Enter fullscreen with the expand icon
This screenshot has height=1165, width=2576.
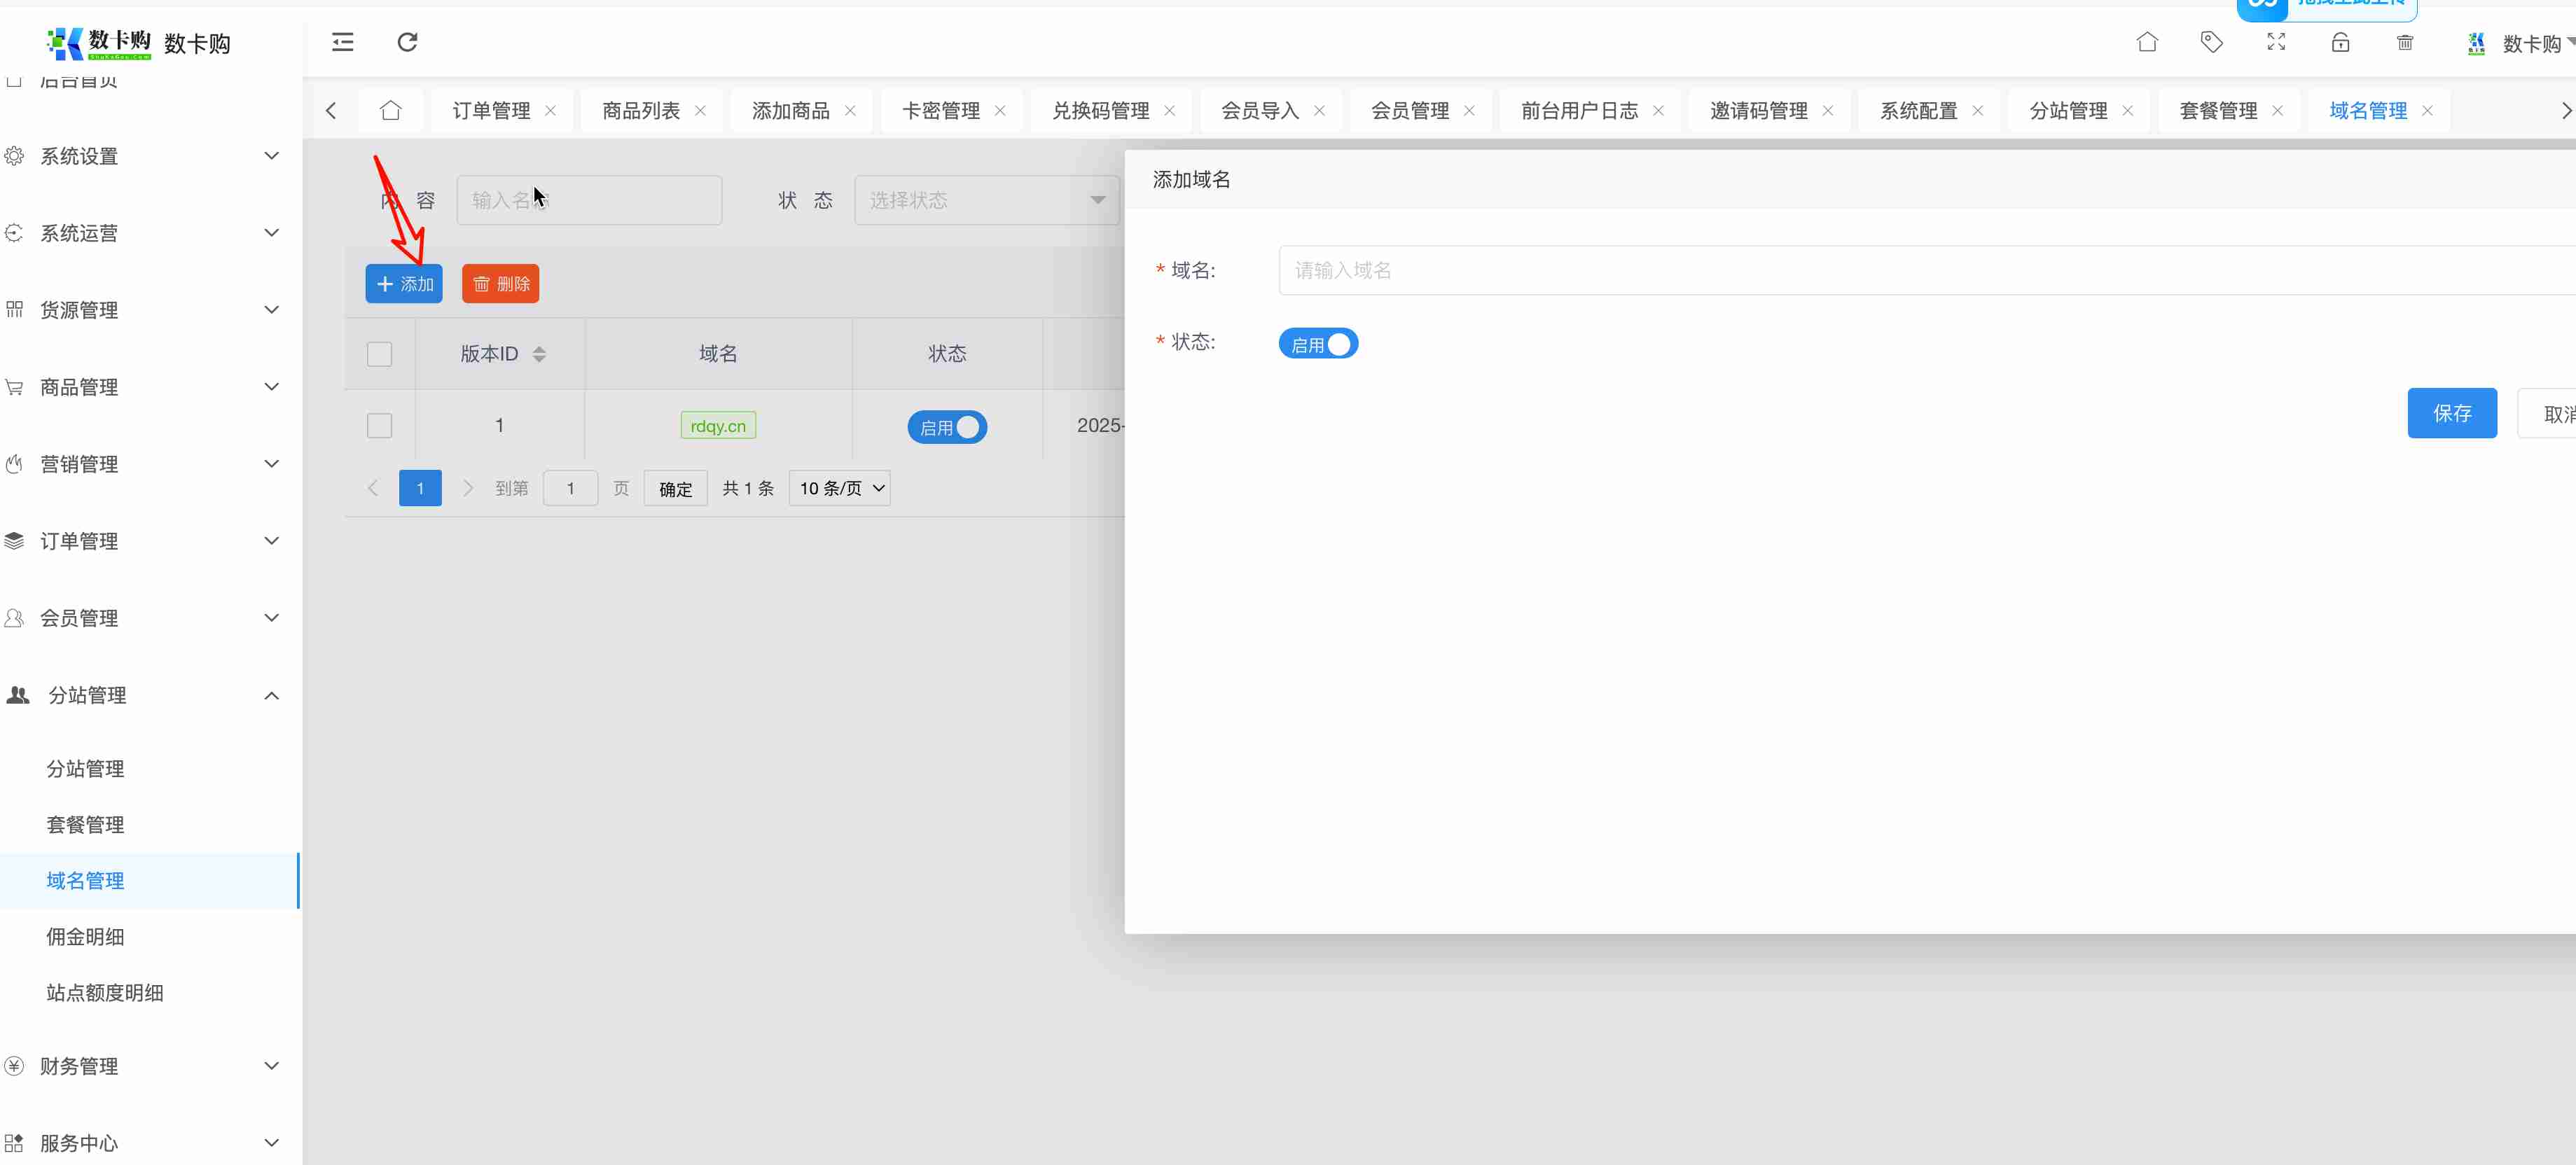pyautogui.click(x=2276, y=42)
